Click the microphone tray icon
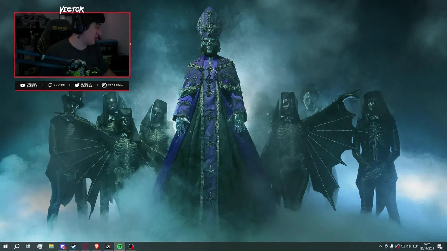Screen dimensions: 447x251 392,246
